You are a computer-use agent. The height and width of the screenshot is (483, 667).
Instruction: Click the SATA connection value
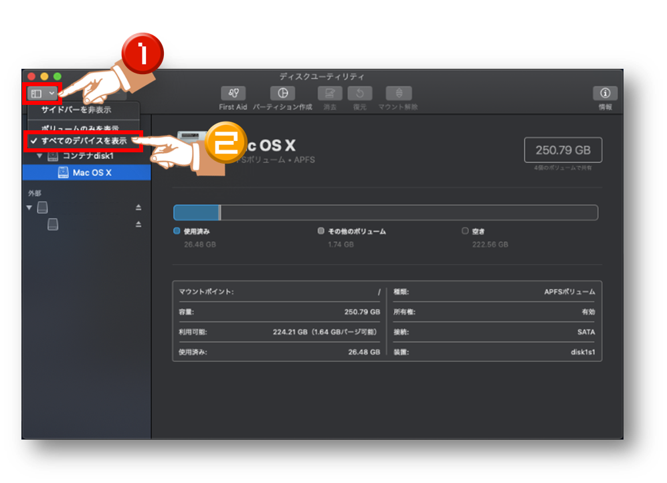[x=586, y=332]
